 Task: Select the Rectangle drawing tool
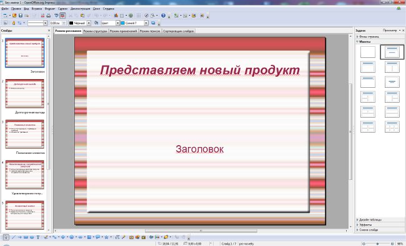point(26,237)
